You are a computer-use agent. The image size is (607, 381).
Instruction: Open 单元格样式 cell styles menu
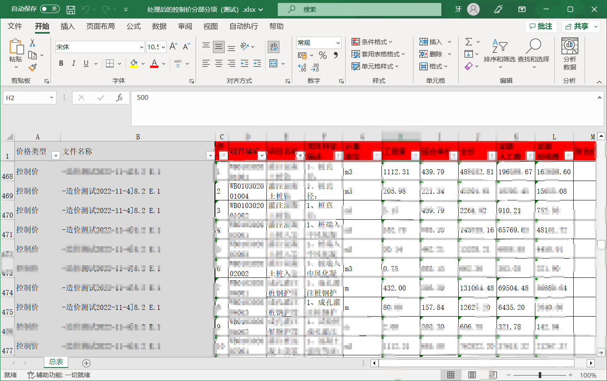coord(375,66)
